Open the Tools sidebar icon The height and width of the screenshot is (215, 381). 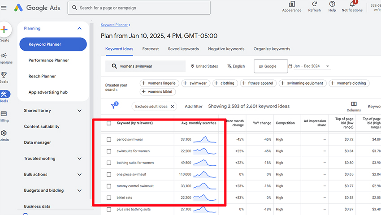click(4, 94)
